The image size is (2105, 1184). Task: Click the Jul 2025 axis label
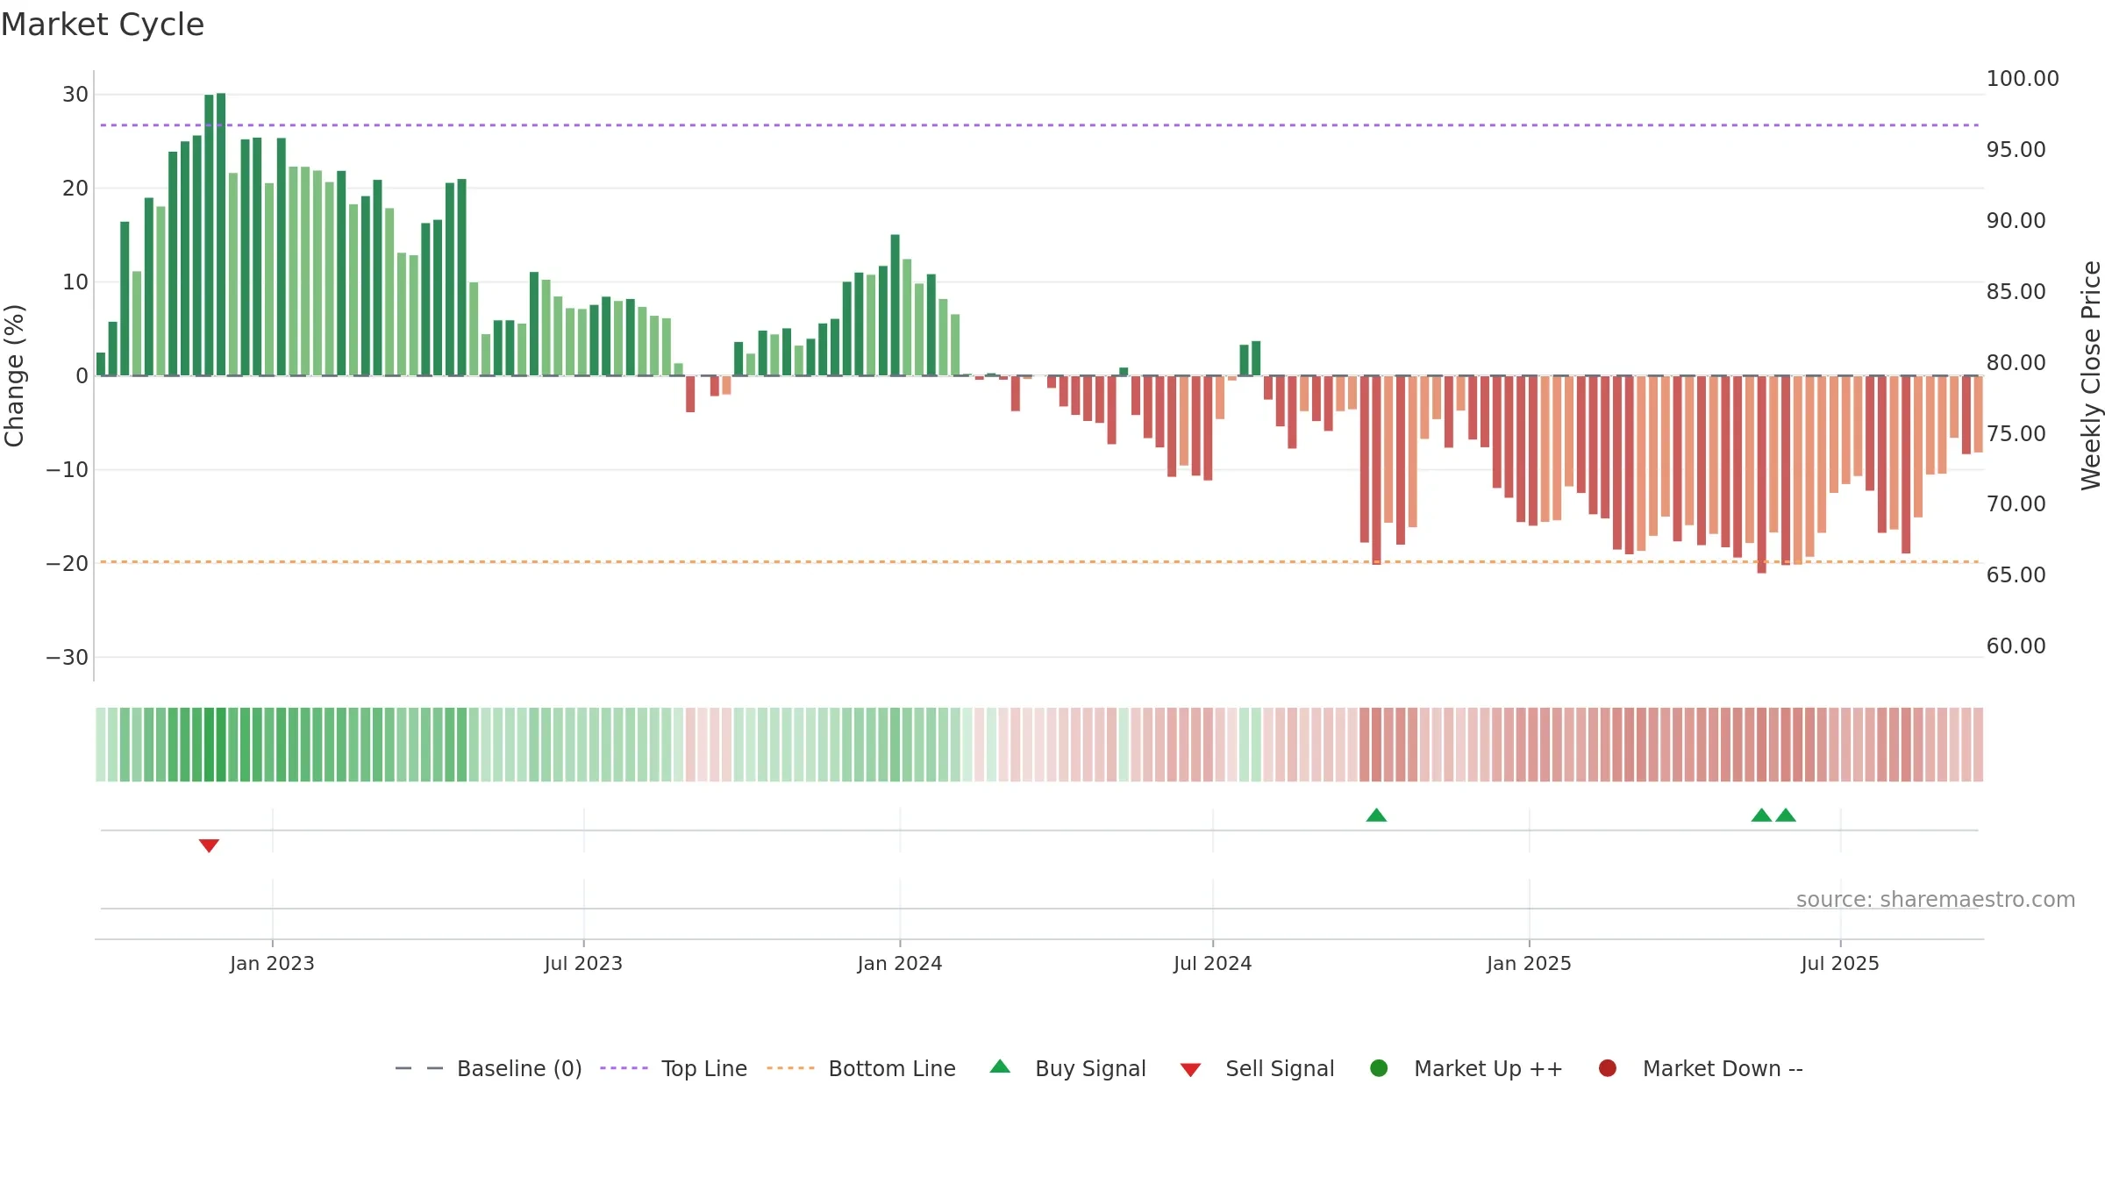point(1840,964)
